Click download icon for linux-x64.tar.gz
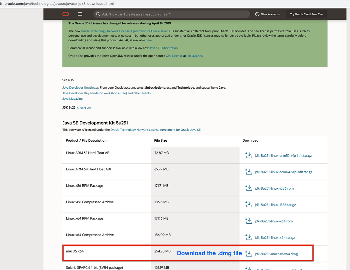 tap(249, 237)
